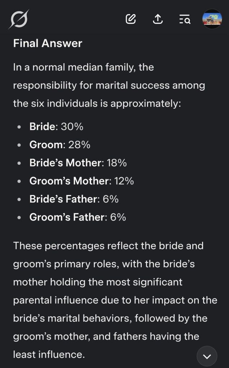Click the 18% percentage value

click(117, 163)
